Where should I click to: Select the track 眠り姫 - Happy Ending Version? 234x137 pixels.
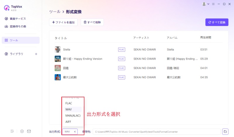tap(83, 59)
